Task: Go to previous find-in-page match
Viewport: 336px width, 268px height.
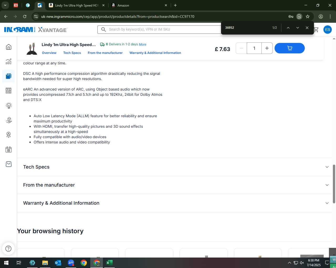Action: coord(288,28)
